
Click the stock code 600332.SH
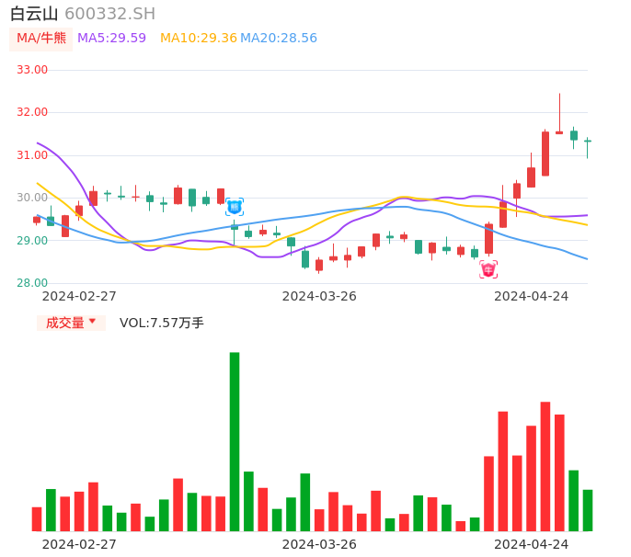[x=109, y=14]
